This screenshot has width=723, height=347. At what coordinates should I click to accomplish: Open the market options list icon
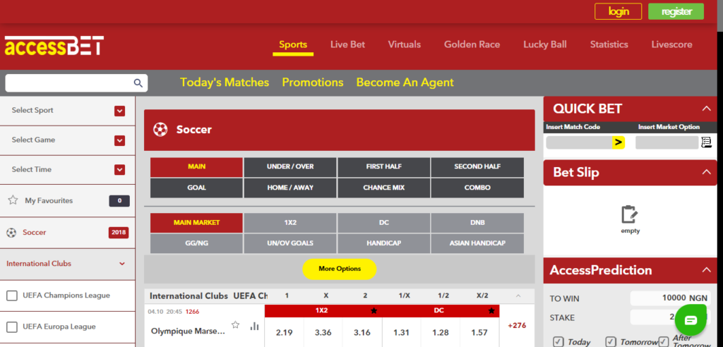tap(706, 142)
